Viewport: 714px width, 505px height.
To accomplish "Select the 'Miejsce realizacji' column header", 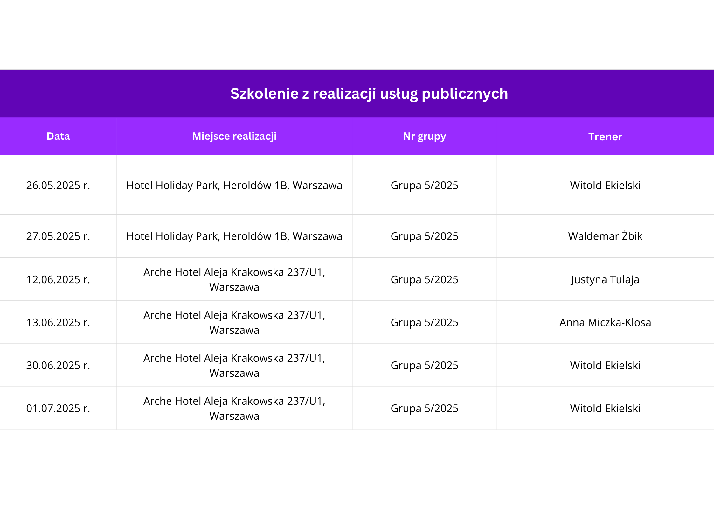I will point(234,136).
